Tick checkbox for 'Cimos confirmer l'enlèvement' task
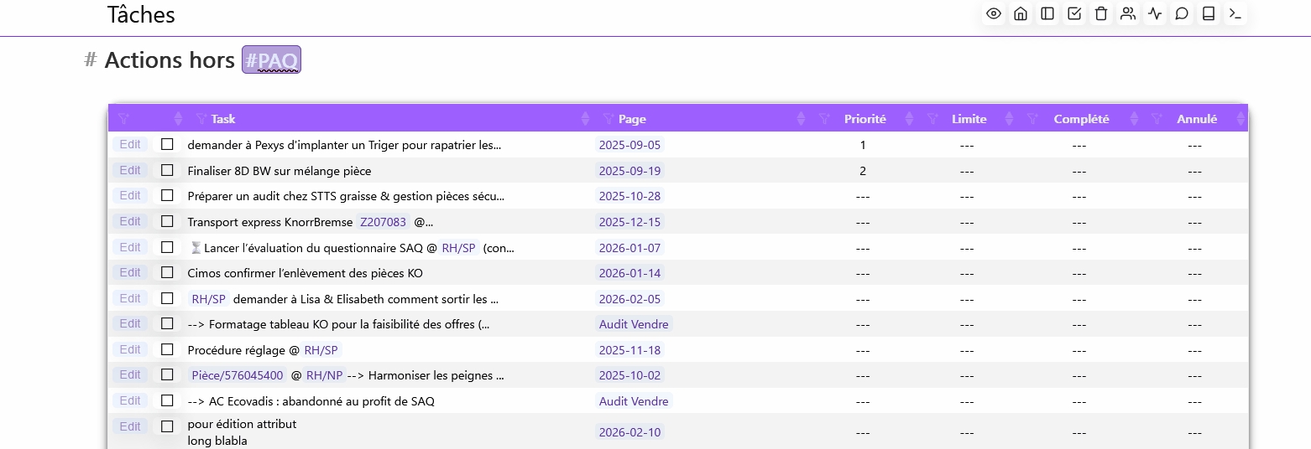 point(167,272)
